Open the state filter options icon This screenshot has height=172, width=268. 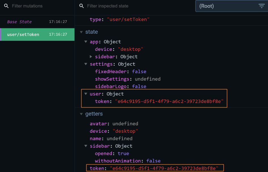[261, 6]
